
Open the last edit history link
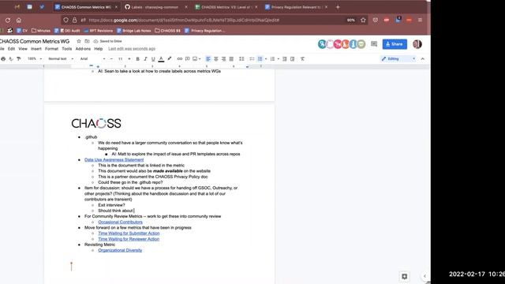point(132,49)
